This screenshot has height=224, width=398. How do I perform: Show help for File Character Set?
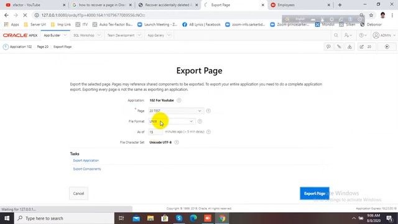pos(177,142)
